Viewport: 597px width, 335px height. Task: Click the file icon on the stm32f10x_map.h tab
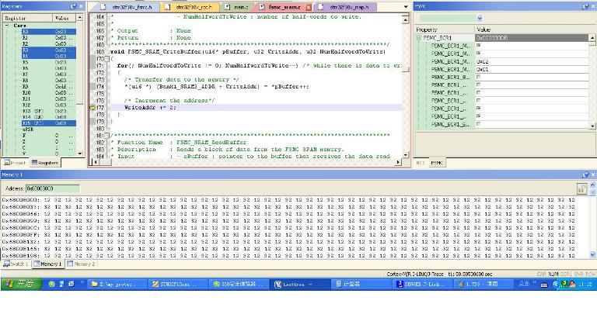coord(320,7)
